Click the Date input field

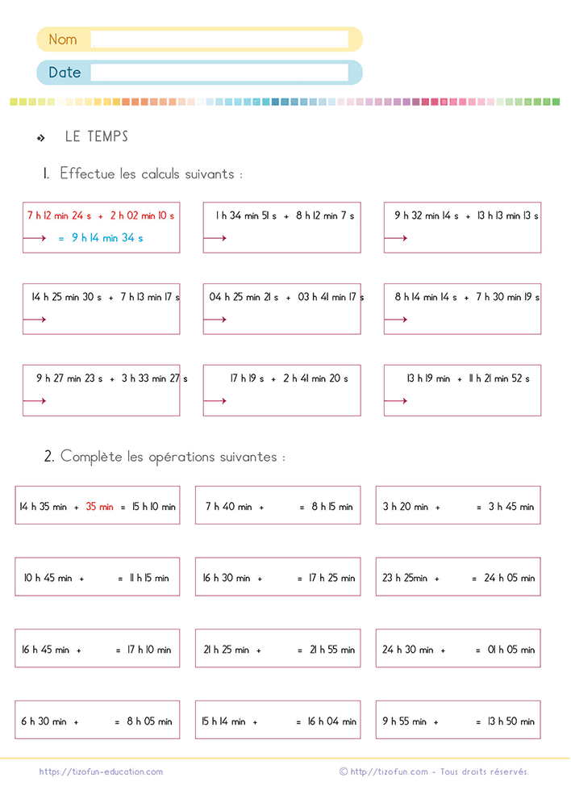(x=219, y=73)
